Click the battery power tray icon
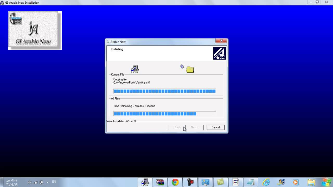This screenshot has width=333, height=187. [x=41, y=182]
